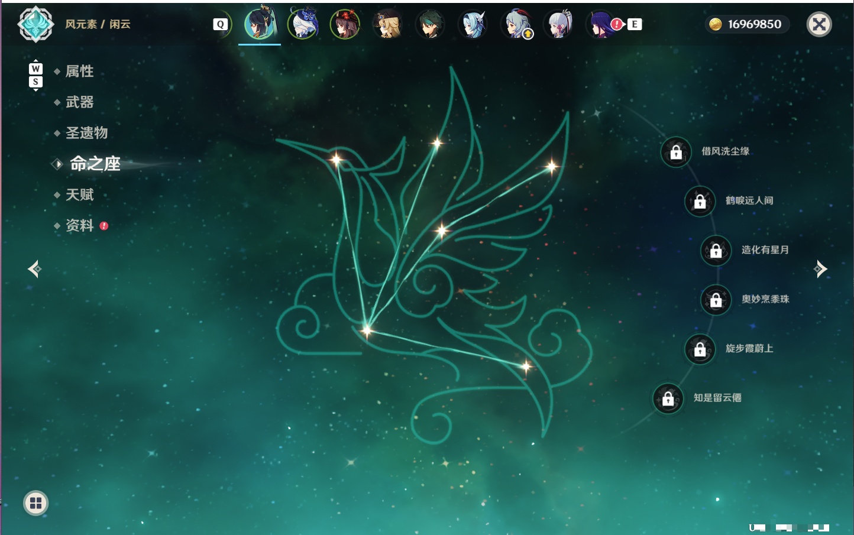
Task: Go to previous character with left arrow
Action: [x=34, y=269]
